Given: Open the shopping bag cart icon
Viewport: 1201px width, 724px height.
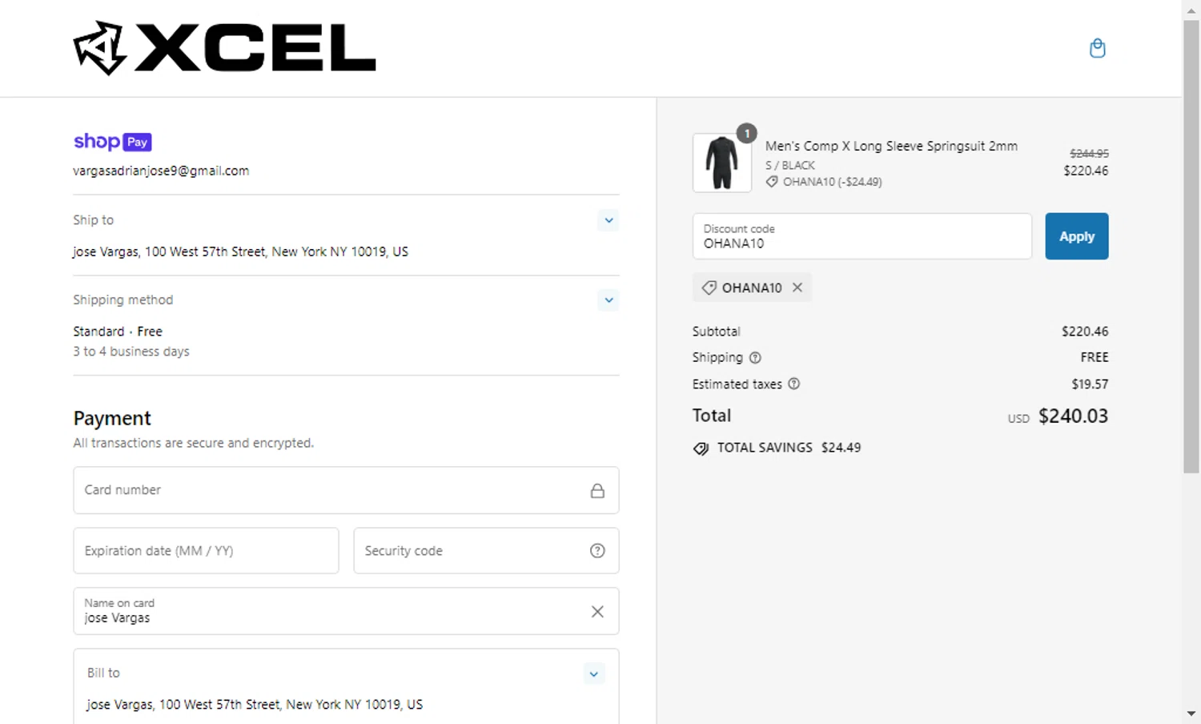Looking at the screenshot, I should (1097, 48).
